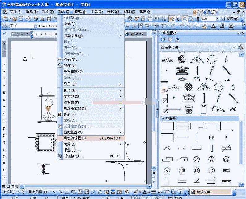
Task: Click the 图表 chart menu entry
Action: pyautogui.click(x=91, y=114)
